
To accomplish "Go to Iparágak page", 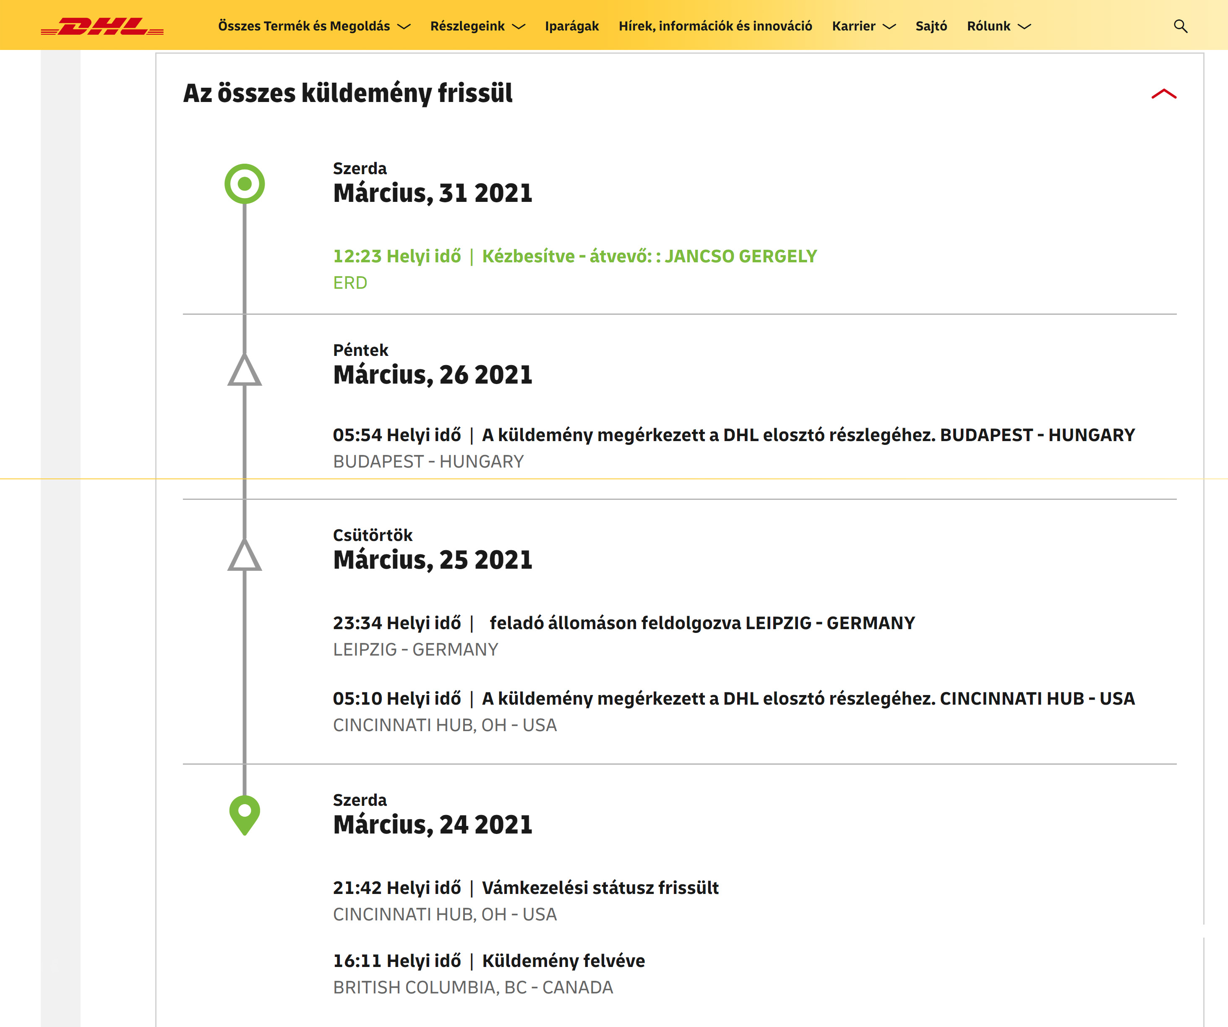I will click(571, 26).
